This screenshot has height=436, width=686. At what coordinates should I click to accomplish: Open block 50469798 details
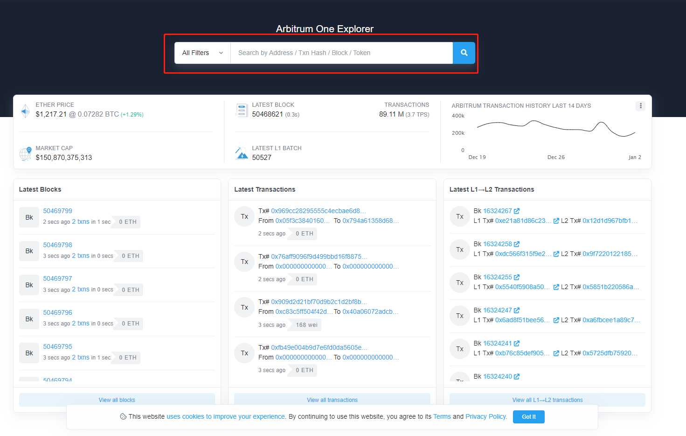57,245
